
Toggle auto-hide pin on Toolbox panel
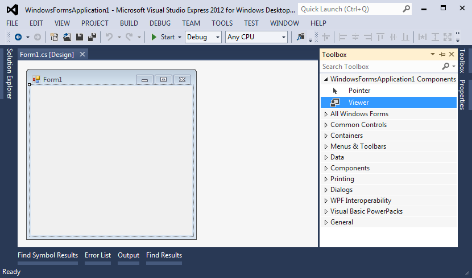[x=442, y=55]
